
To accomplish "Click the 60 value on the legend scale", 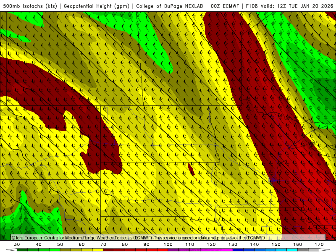I will point(81,244).
